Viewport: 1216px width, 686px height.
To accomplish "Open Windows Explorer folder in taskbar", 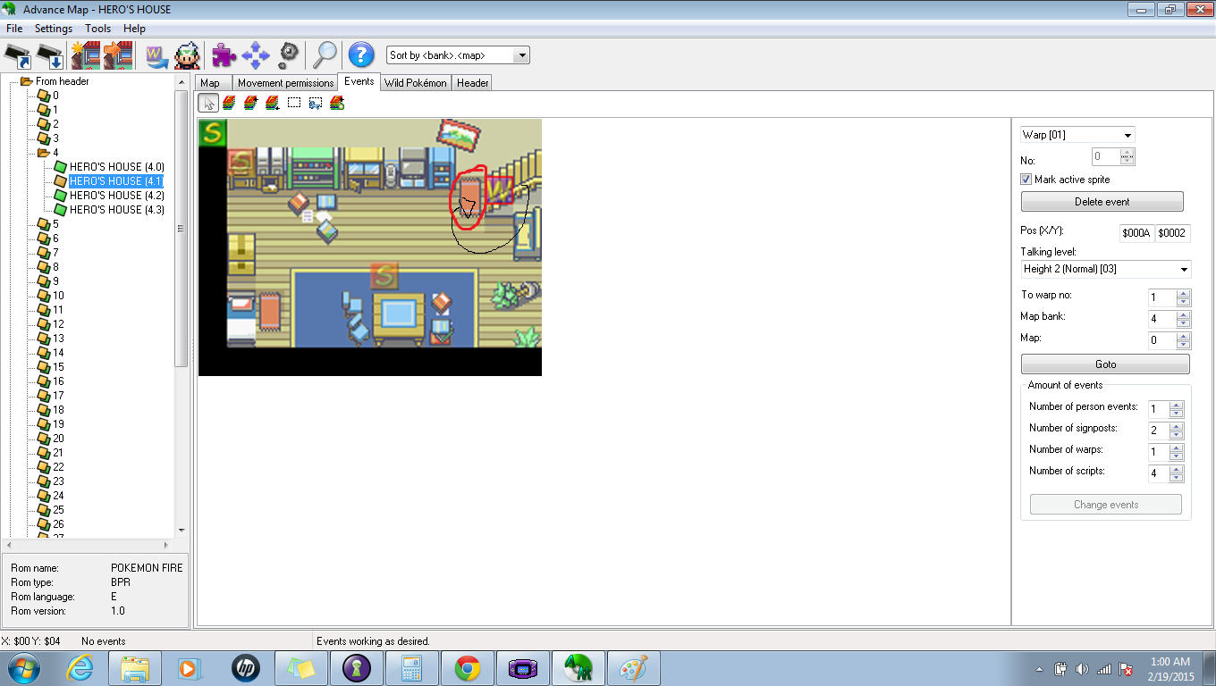I will [135, 668].
